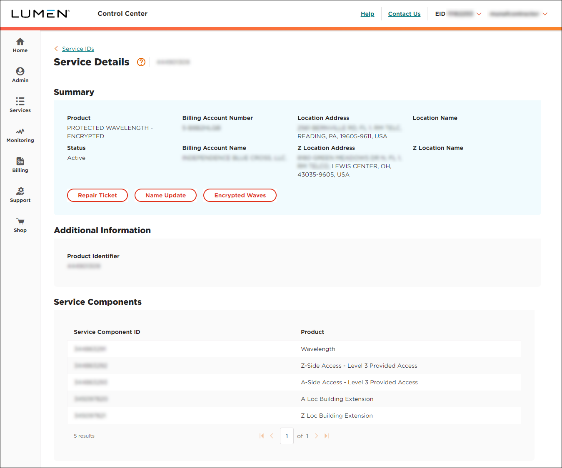The width and height of the screenshot is (562, 468).
Task: Open the Help link in the top bar
Action: pos(367,13)
